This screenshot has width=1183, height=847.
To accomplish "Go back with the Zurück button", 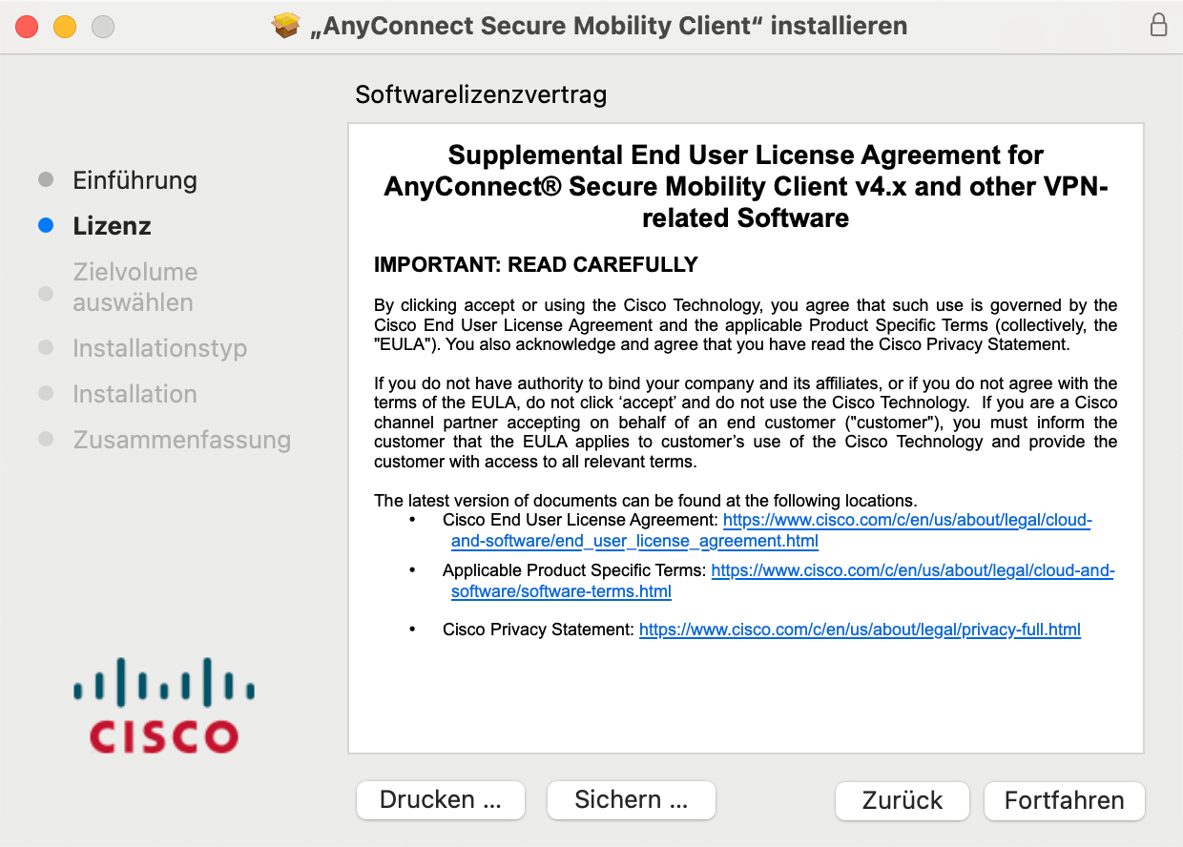I will [903, 800].
